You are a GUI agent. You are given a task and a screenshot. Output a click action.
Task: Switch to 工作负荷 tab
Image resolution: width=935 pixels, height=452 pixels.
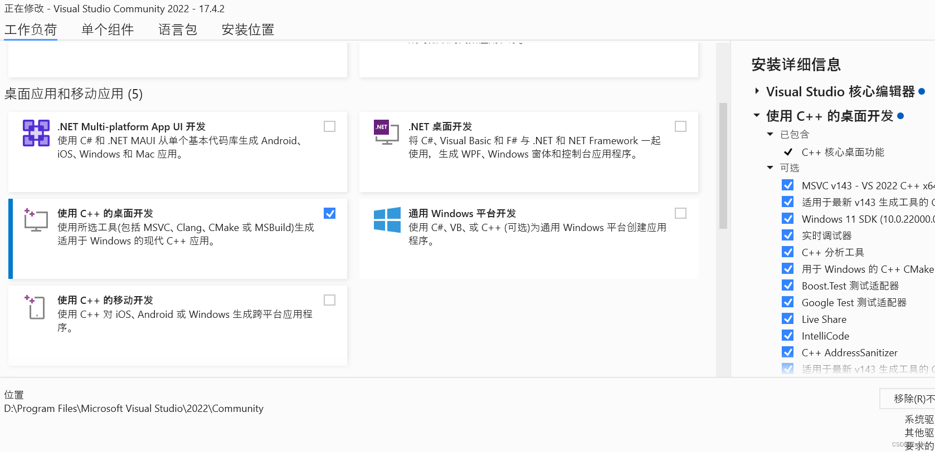coord(31,30)
